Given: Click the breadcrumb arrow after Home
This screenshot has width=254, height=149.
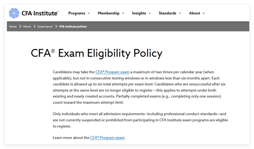Looking at the screenshot, I should [20, 26].
